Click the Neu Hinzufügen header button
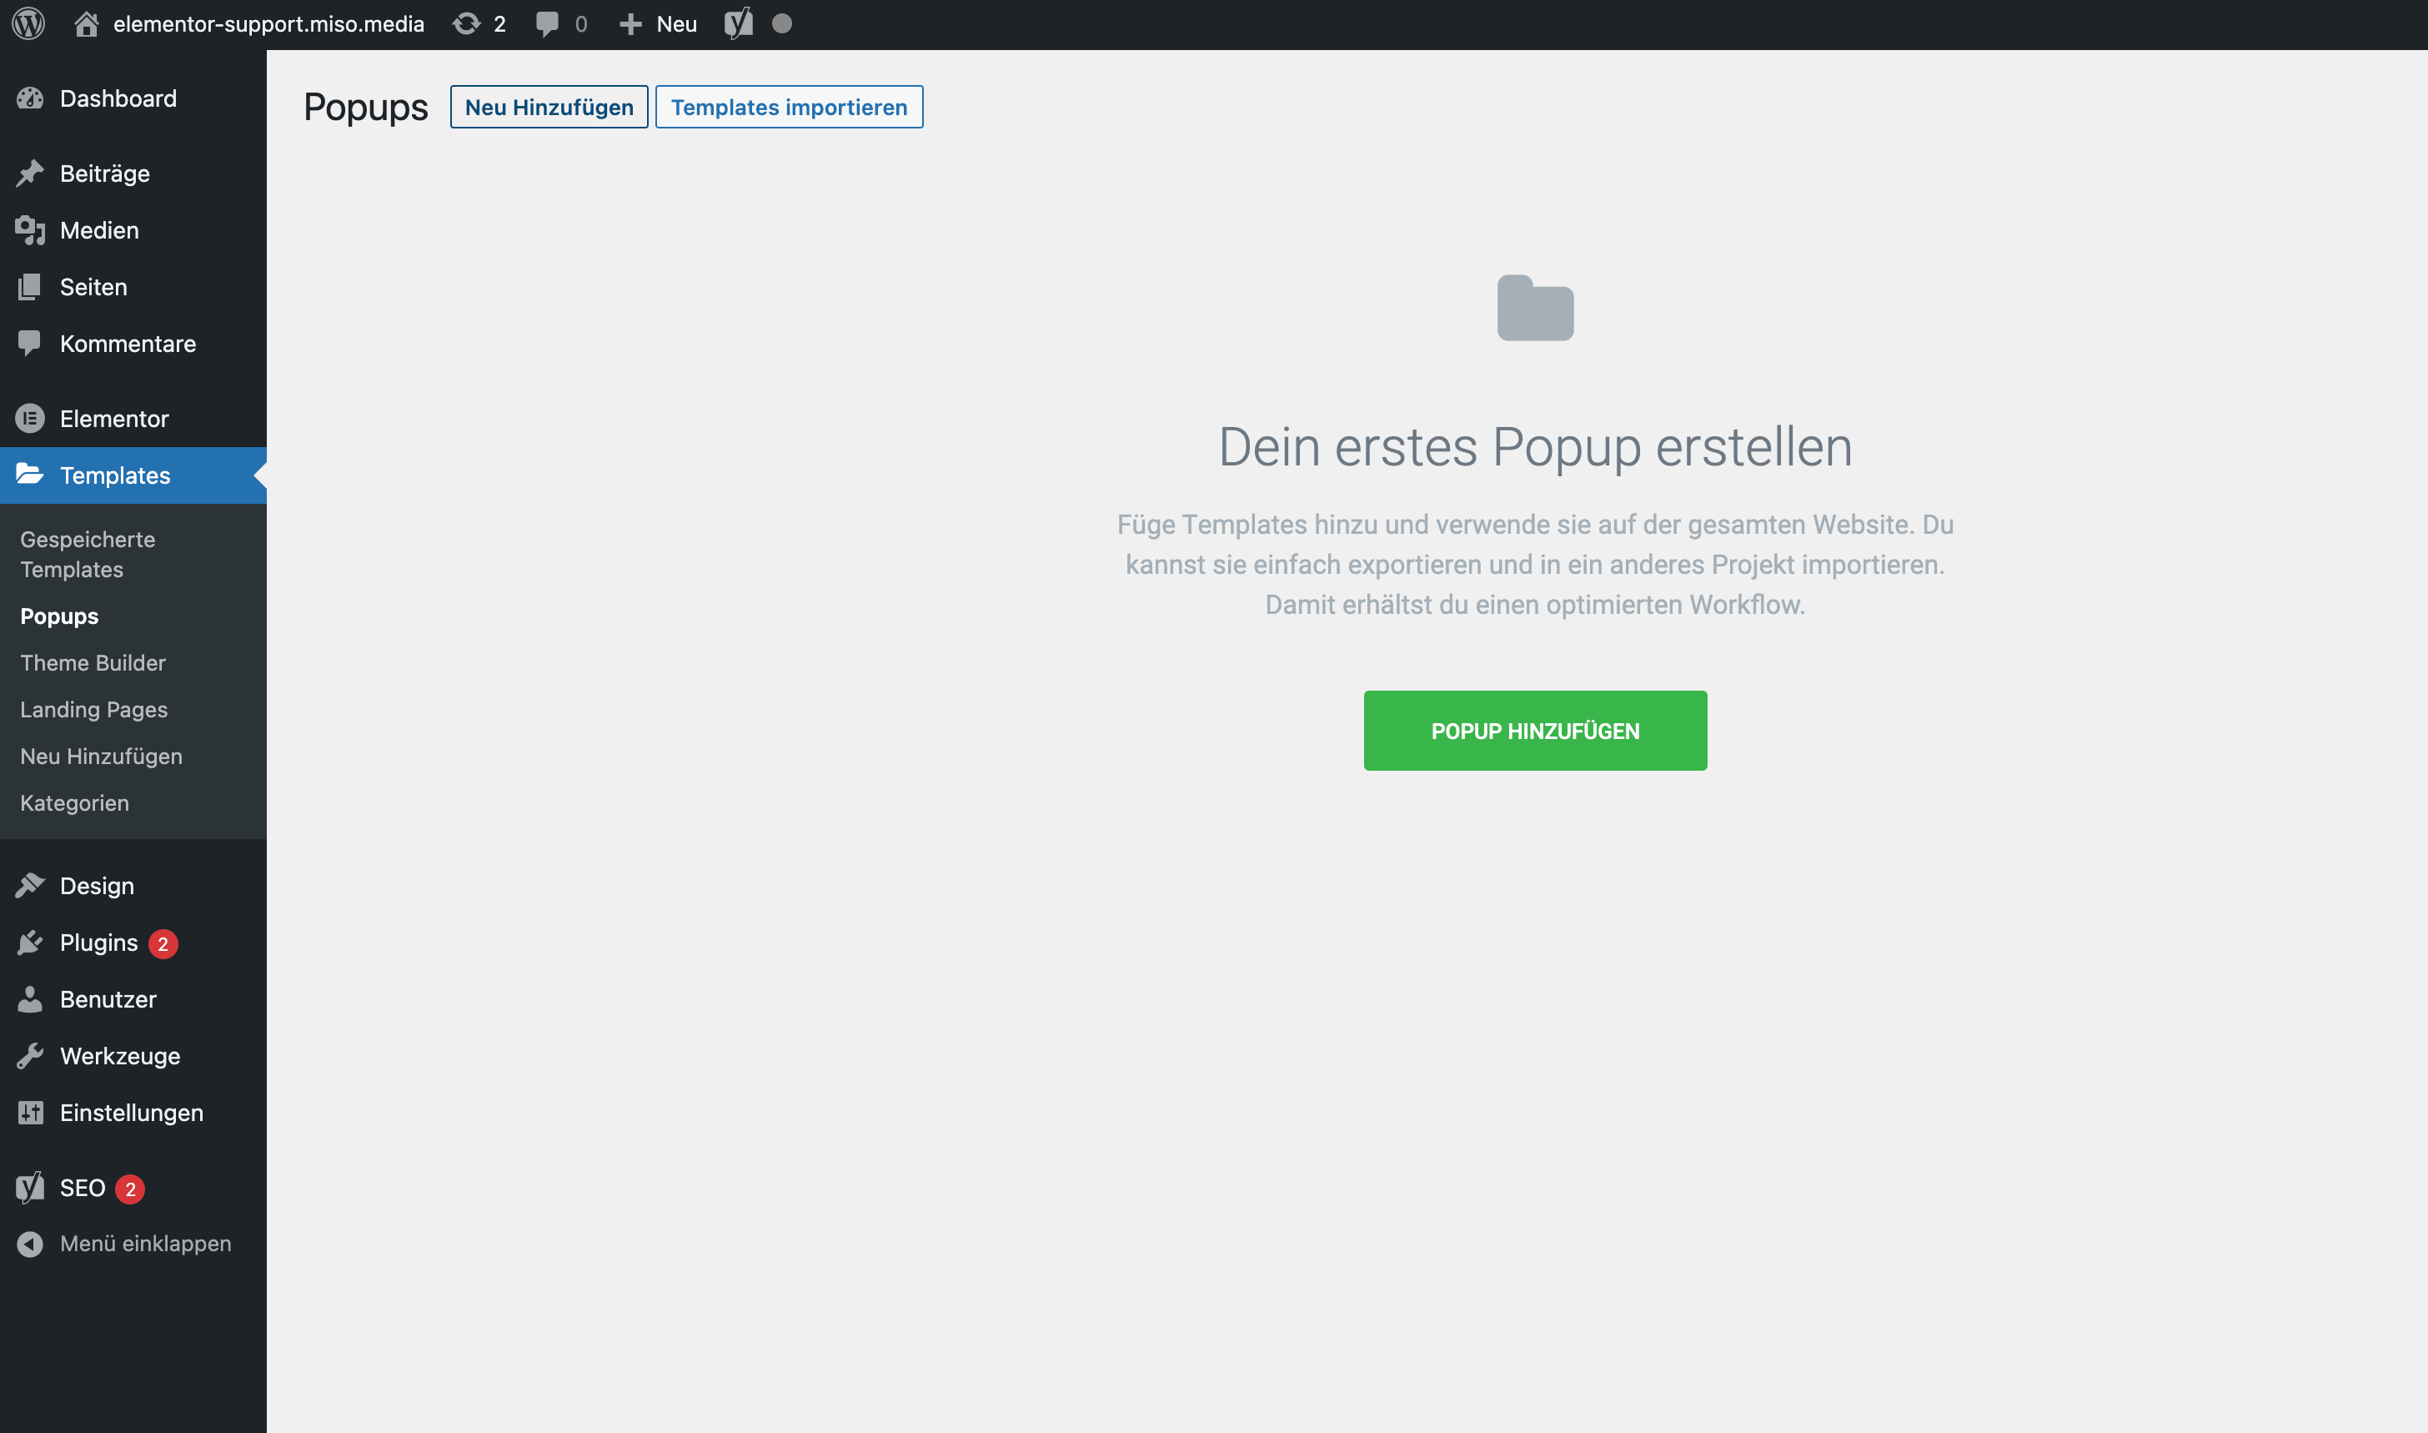This screenshot has height=1433, width=2428. 549,108
